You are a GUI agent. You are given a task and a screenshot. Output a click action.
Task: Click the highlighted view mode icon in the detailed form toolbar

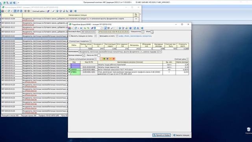coord(106,28)
